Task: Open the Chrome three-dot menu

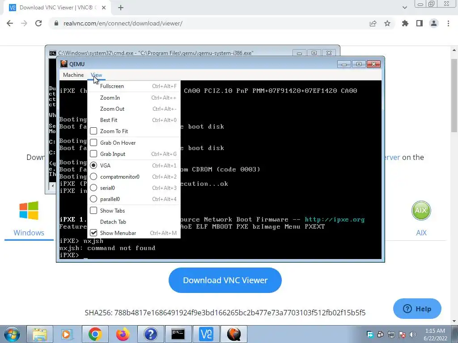Action: (x=448, y=23)
